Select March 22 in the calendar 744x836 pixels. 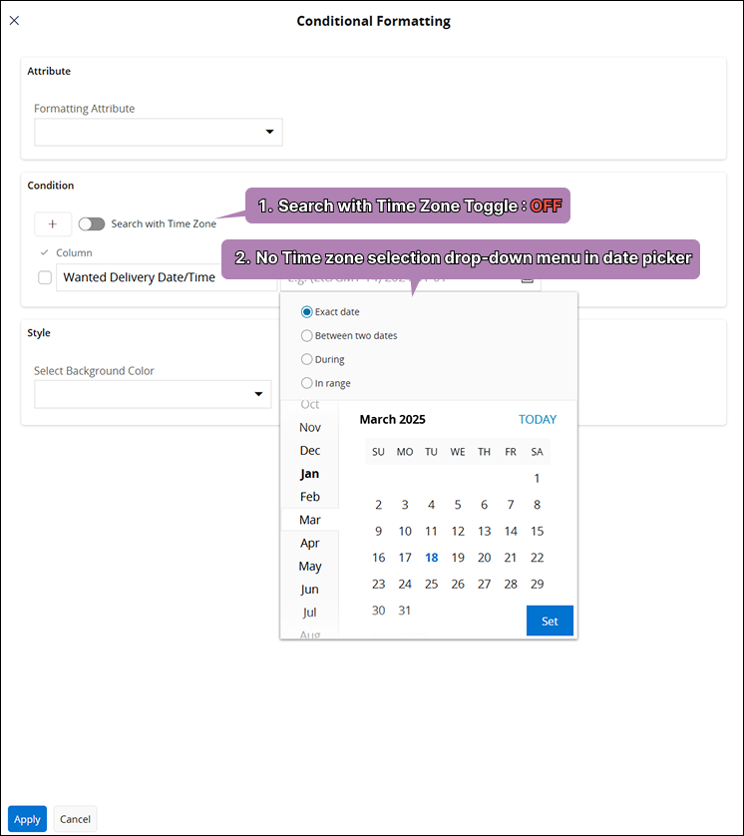tap(537, 558)
